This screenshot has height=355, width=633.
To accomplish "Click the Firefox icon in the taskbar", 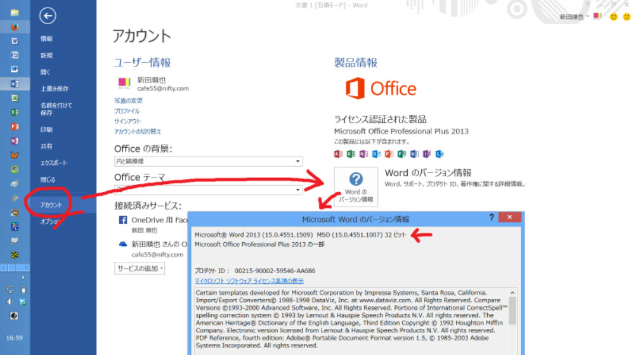I will 15,27.
